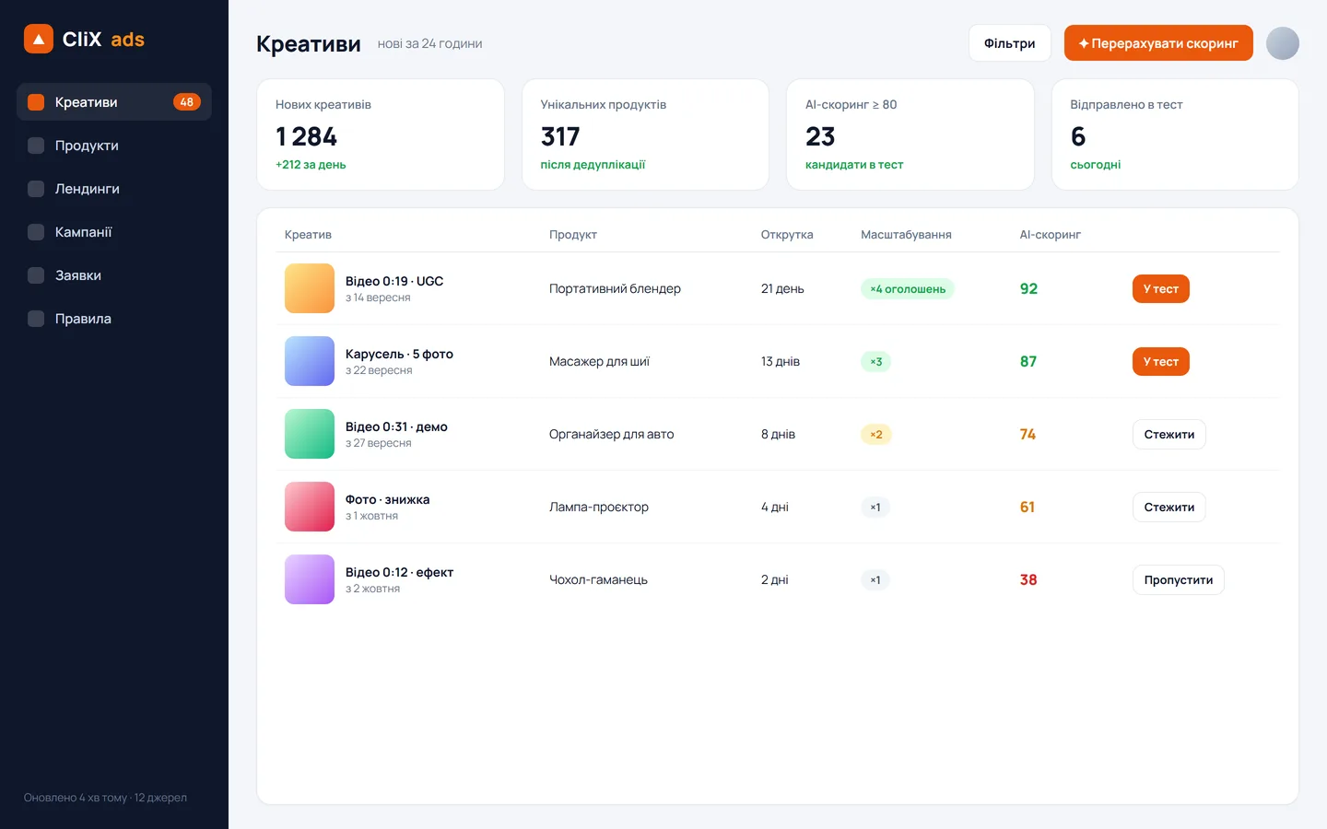Click the CliX ads logo icon

39,39
